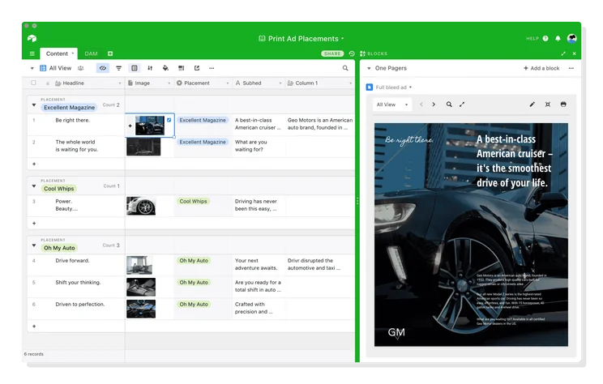Image resolution: width=603 pixels, height=384 pixels.
Task: Open notifications bell icon
Action: pyautogui.click(x=558, y=38)
